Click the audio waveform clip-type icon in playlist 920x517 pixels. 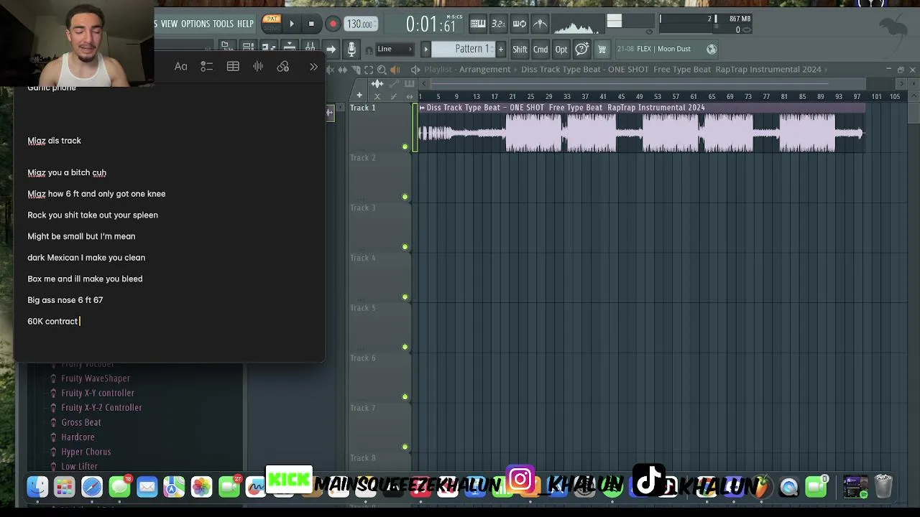[x=377, y=85]
